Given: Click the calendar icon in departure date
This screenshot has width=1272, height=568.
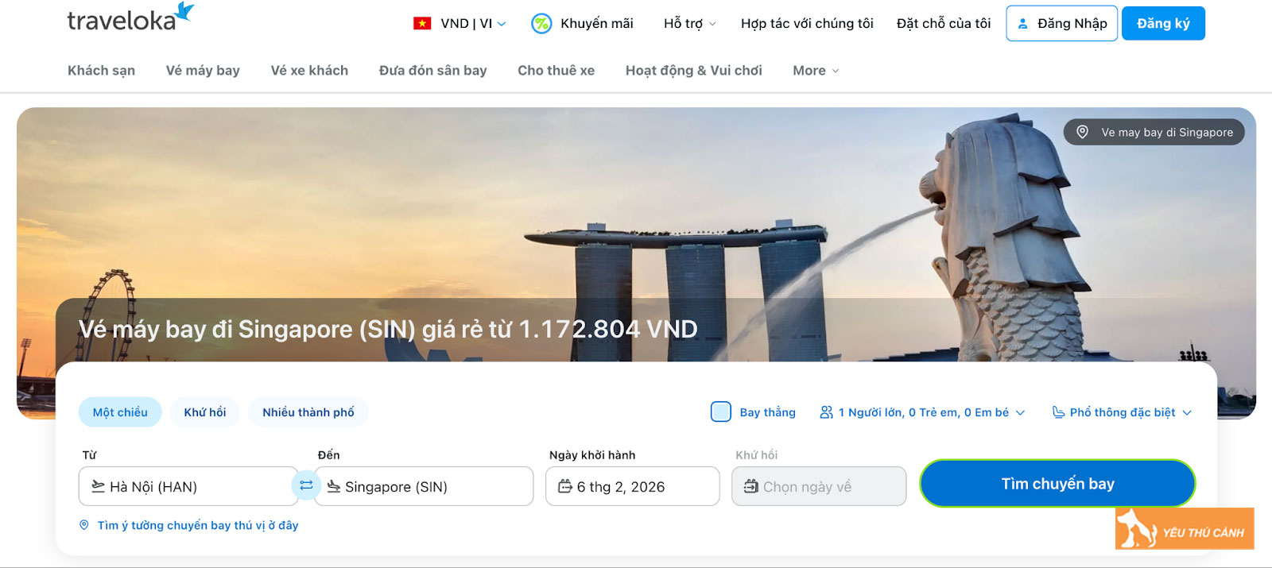Looking at the screenshot, I should pyautogui.click(x=565, y=486).
